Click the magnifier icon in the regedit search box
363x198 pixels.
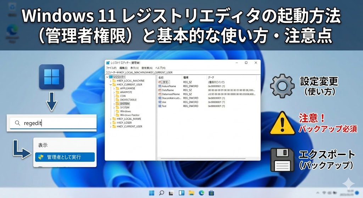pos(18,123)
